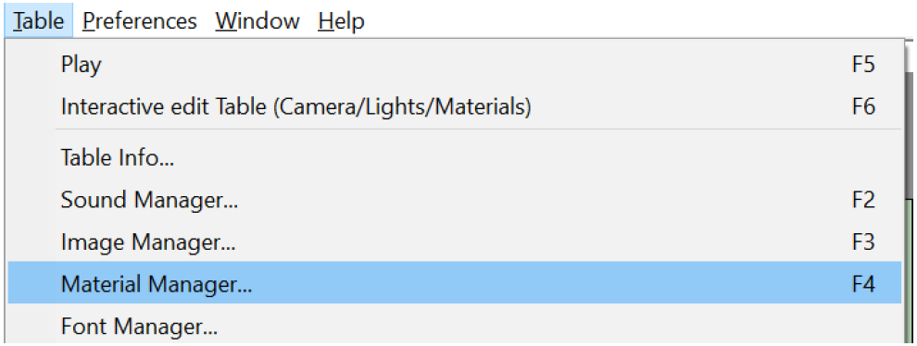Screen dimensions: 917x346
Task: Choose Font Manager menu item
Action: (x=455, y=325)
